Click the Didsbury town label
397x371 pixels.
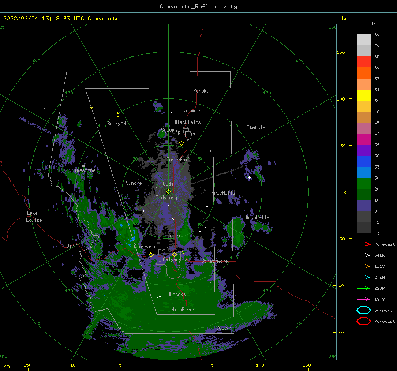pos(167,198)
